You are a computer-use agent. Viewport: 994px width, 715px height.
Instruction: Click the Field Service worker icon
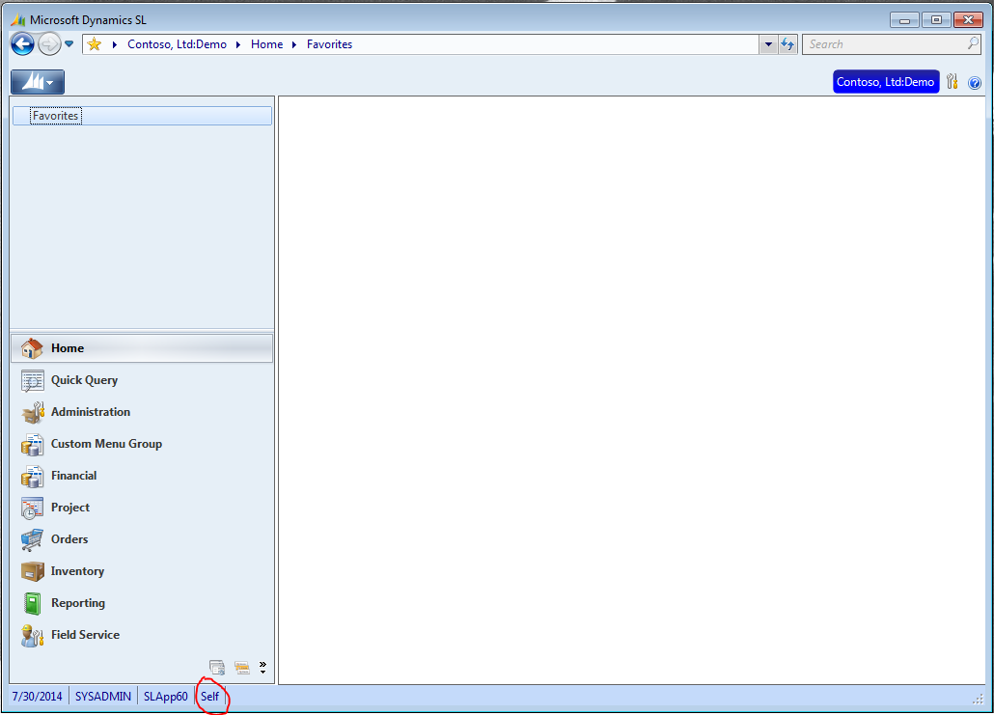(x=33, y=635)
